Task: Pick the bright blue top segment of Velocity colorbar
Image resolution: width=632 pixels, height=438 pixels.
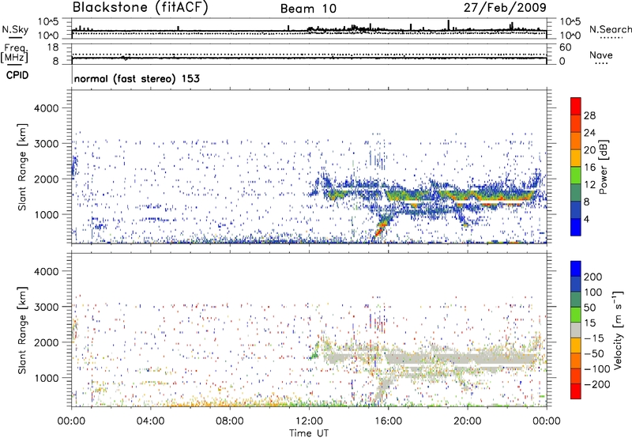Action: [x=576, y=269]
